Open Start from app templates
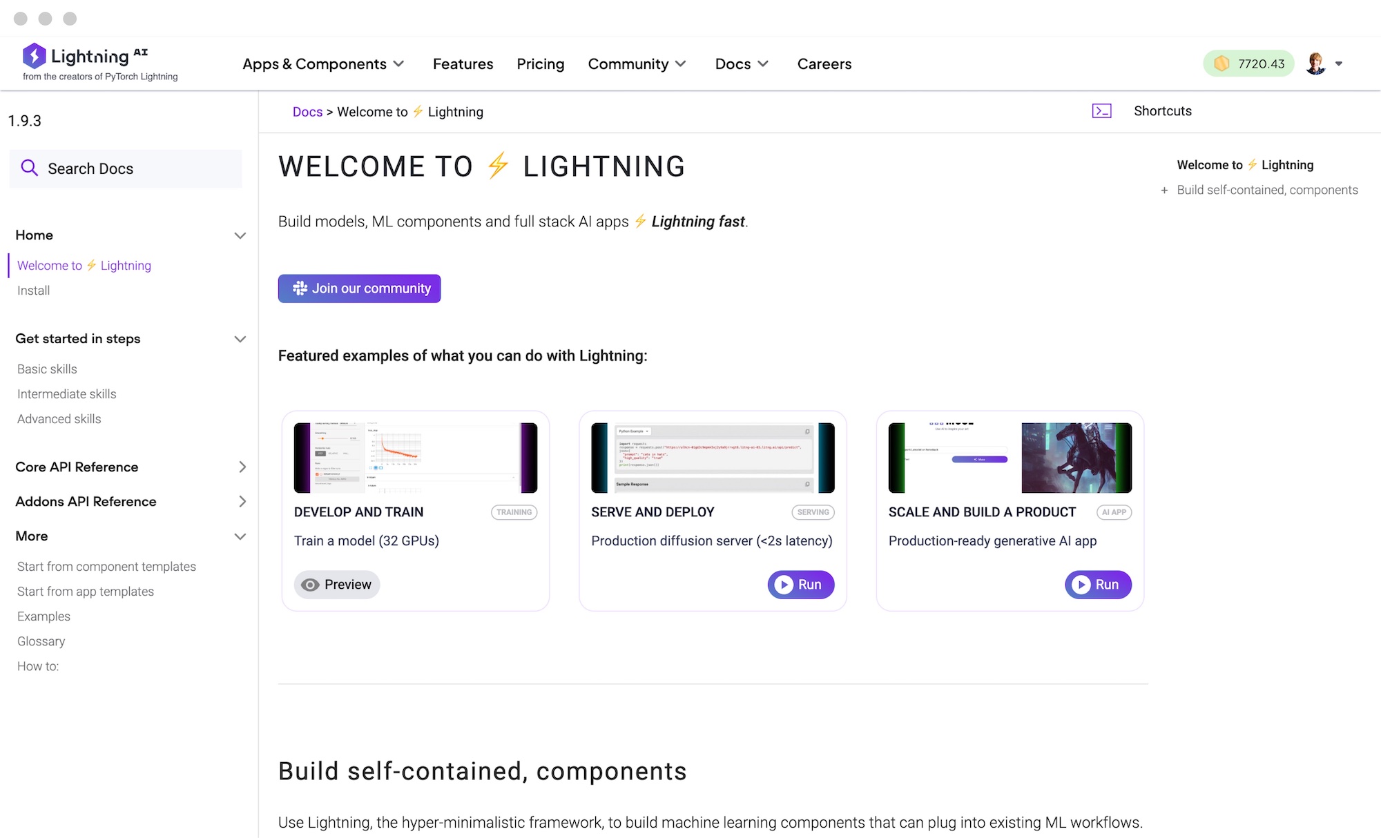The width and height of the screenshot is (1381, 838). pyautogui.click(x=86, y=592)
